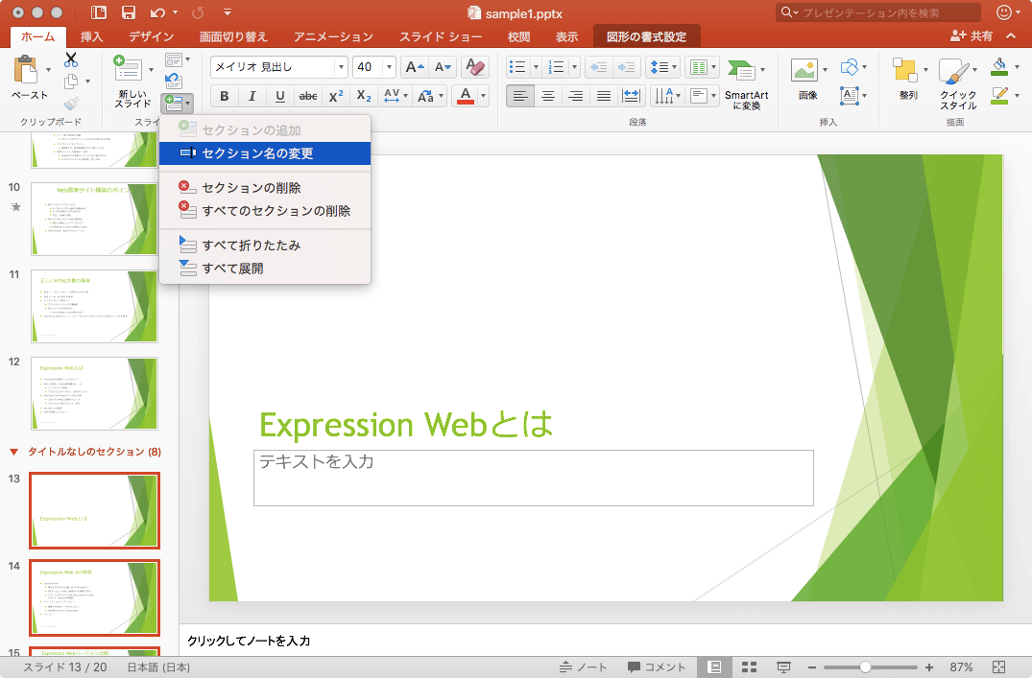This screenshot has width=1032, height=678.
Task: Insert a picture via 画像 icon
Action: tap(804, 70)
